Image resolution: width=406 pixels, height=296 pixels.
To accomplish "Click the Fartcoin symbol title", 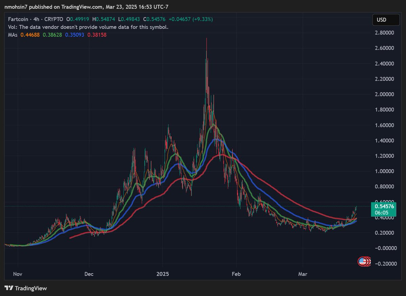I will [x=19, y=19].
